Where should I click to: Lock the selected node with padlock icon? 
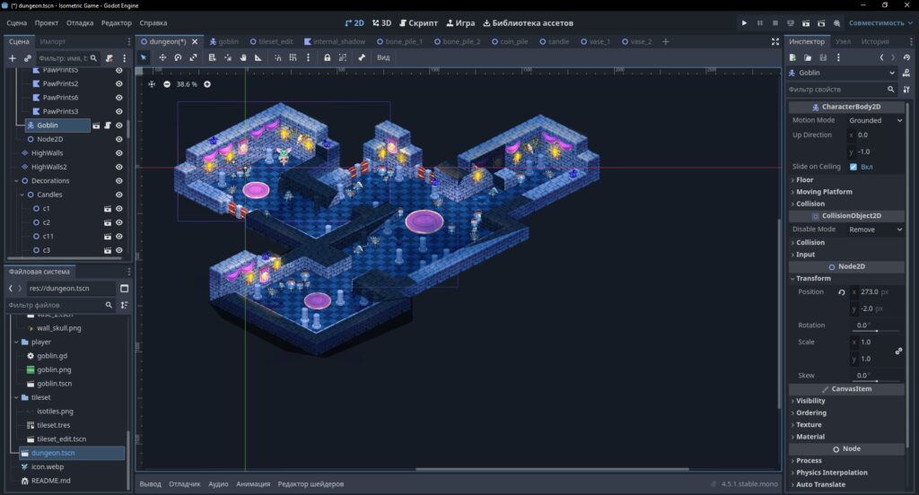coord(327,57)
